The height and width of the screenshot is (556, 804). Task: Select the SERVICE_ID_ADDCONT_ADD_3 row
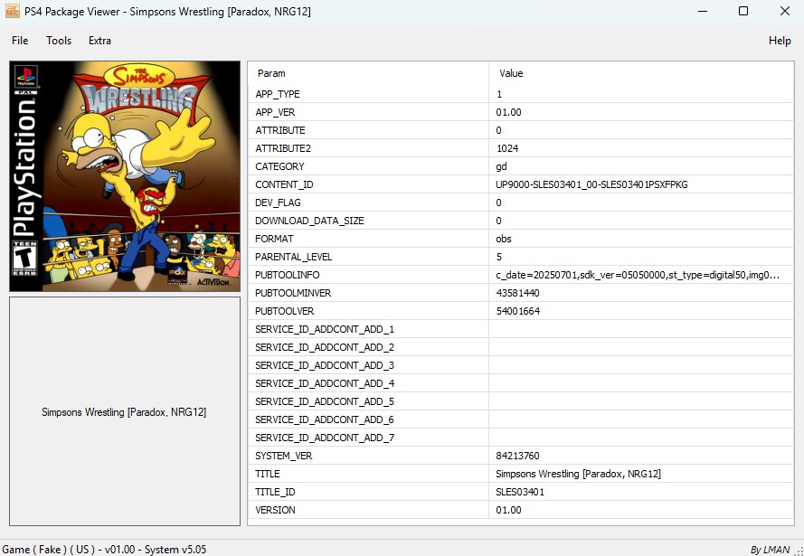(x=520, y=365)
